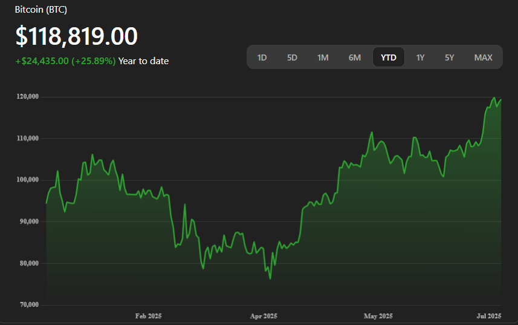This screenshot has width=518, height=325.
Task: Click the 70,000 y-axis label
Action: coord(29,305)
